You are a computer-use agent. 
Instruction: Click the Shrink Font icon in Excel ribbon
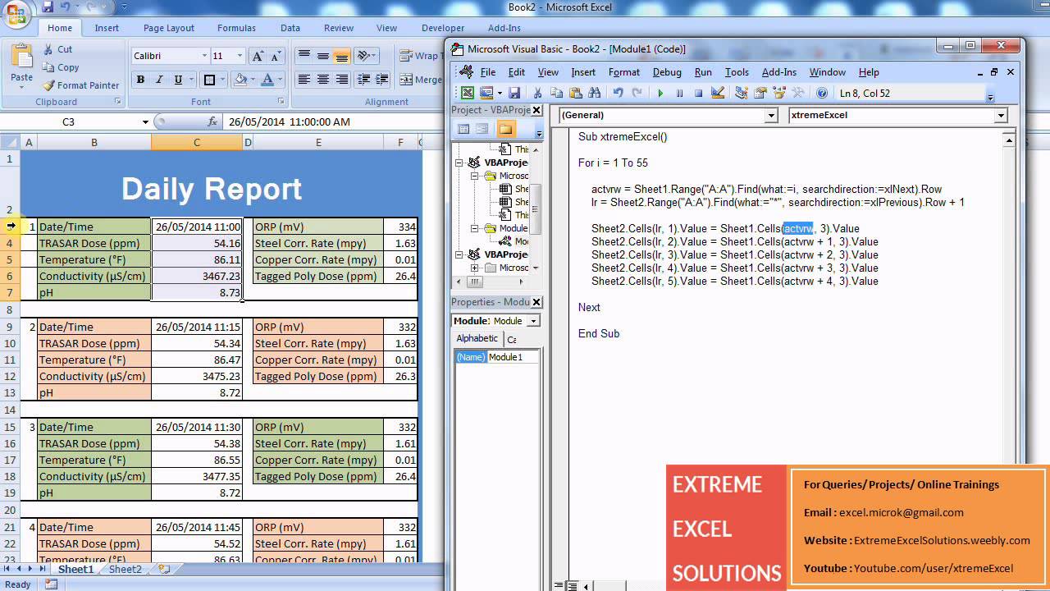275,57
